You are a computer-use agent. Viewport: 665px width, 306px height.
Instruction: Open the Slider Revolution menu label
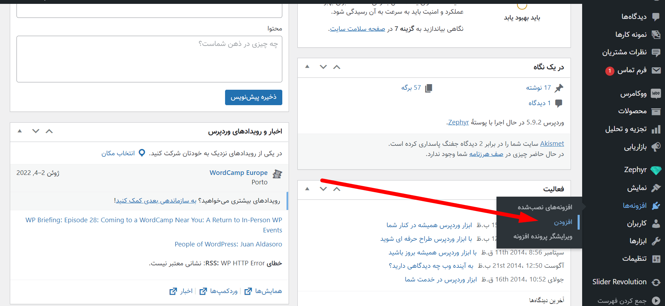(x=619, y=282)
